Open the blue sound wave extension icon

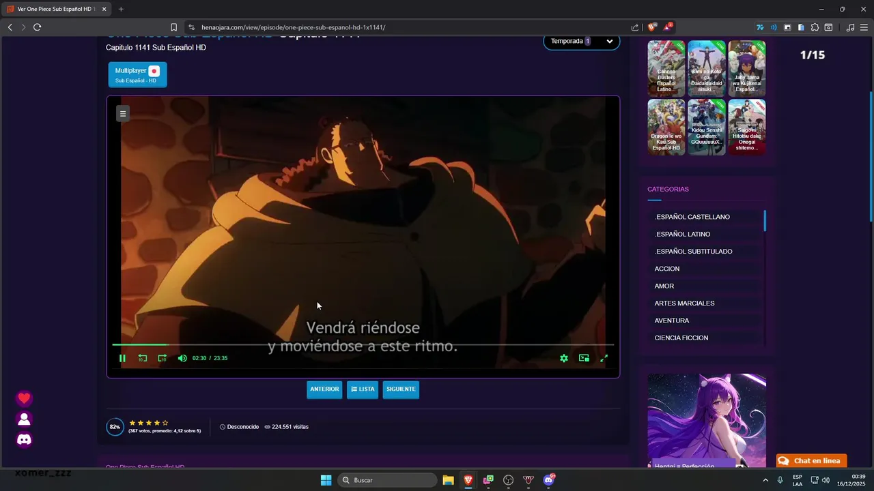(774, 27)
